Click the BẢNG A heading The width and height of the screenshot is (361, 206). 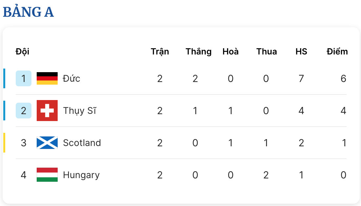(x=28, y=11)
